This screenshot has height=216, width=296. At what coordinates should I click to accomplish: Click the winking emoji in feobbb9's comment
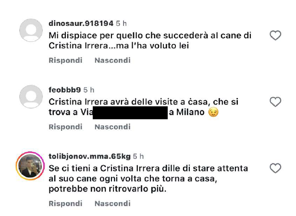point(213,113)
